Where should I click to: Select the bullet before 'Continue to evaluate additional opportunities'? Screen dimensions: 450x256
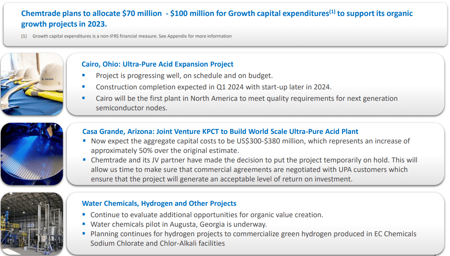click(84, 214)
